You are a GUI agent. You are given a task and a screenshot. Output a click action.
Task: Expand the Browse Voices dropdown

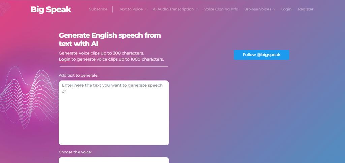point(260,9)
